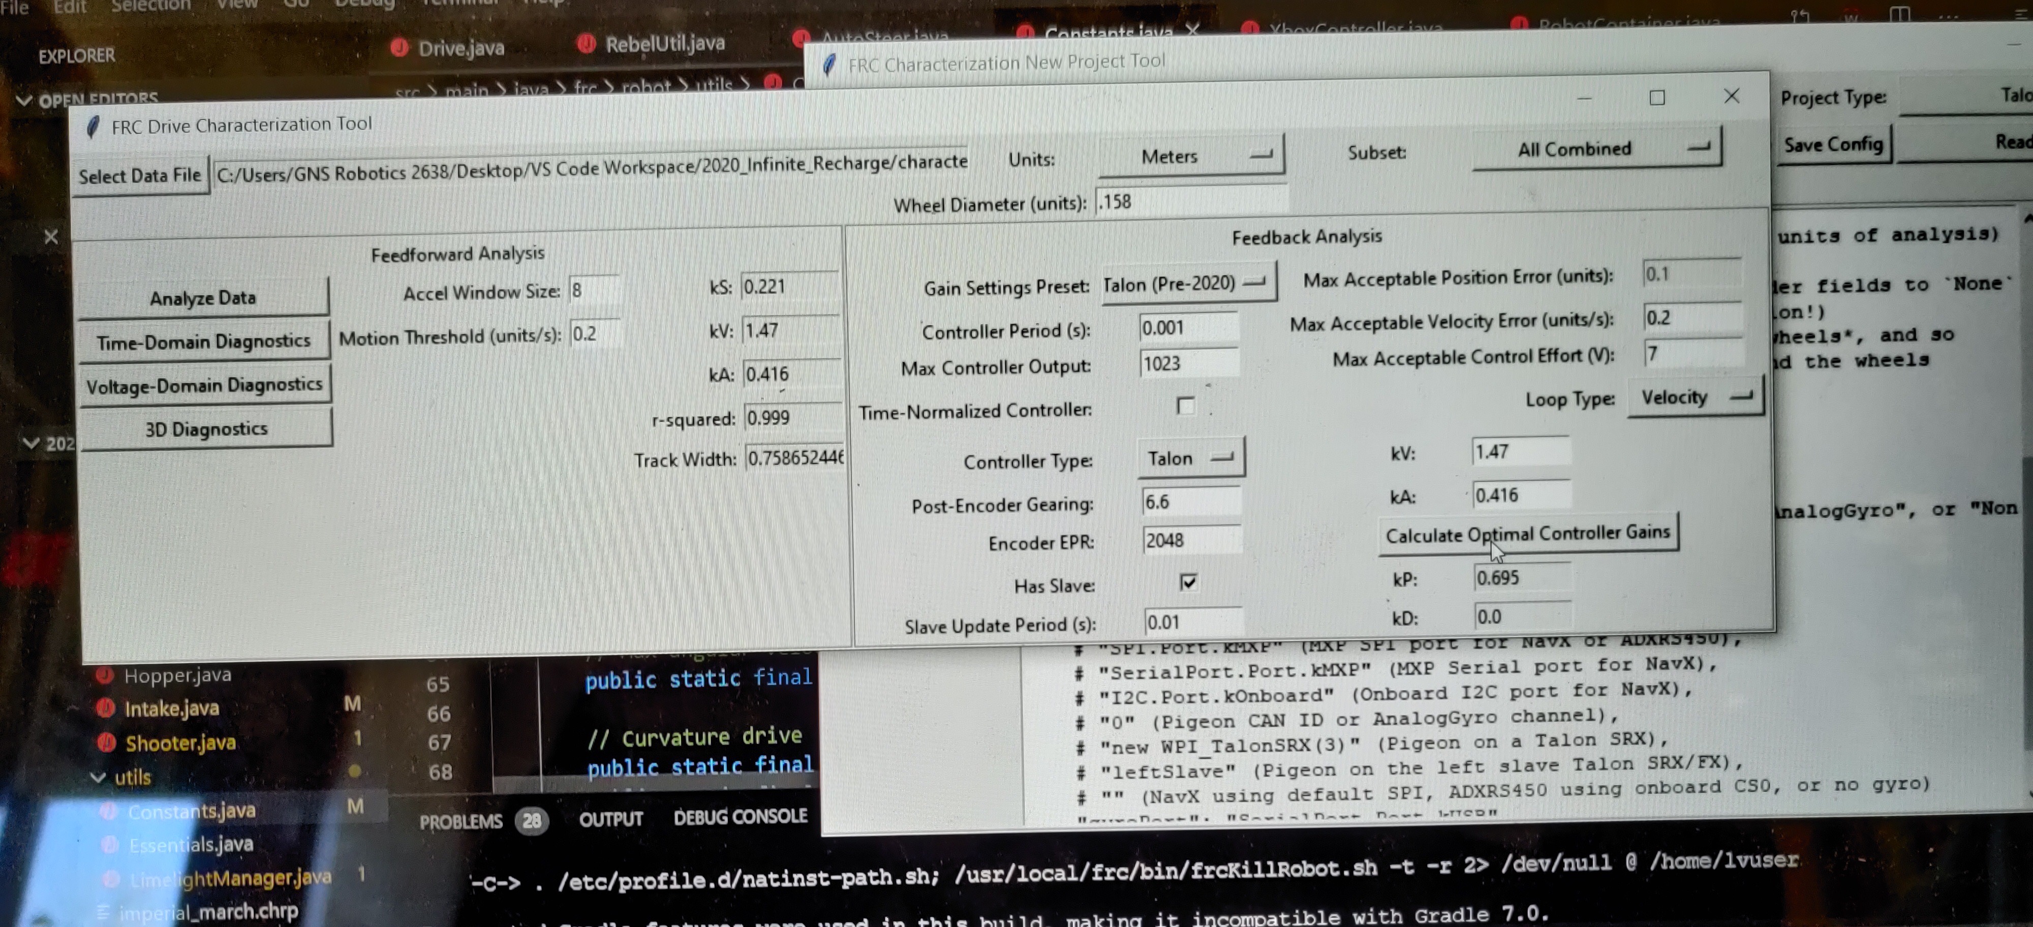2033x927 pixels.
Task: Maximize the Drive Characterization Tool window
Action: pyautogui.click(x=1657, y=97)
